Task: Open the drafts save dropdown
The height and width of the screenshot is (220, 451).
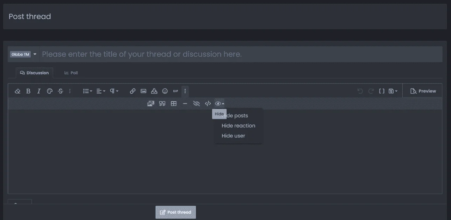Action: 393,91
